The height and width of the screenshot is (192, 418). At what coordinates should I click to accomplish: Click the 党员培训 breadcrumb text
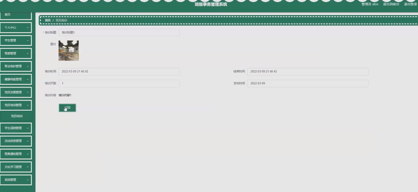tap(61, 20)
